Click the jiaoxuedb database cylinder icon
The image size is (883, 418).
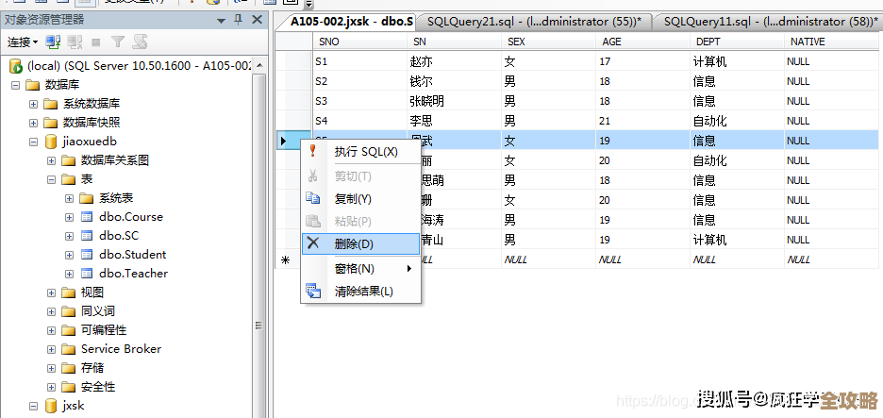[50, 142]
